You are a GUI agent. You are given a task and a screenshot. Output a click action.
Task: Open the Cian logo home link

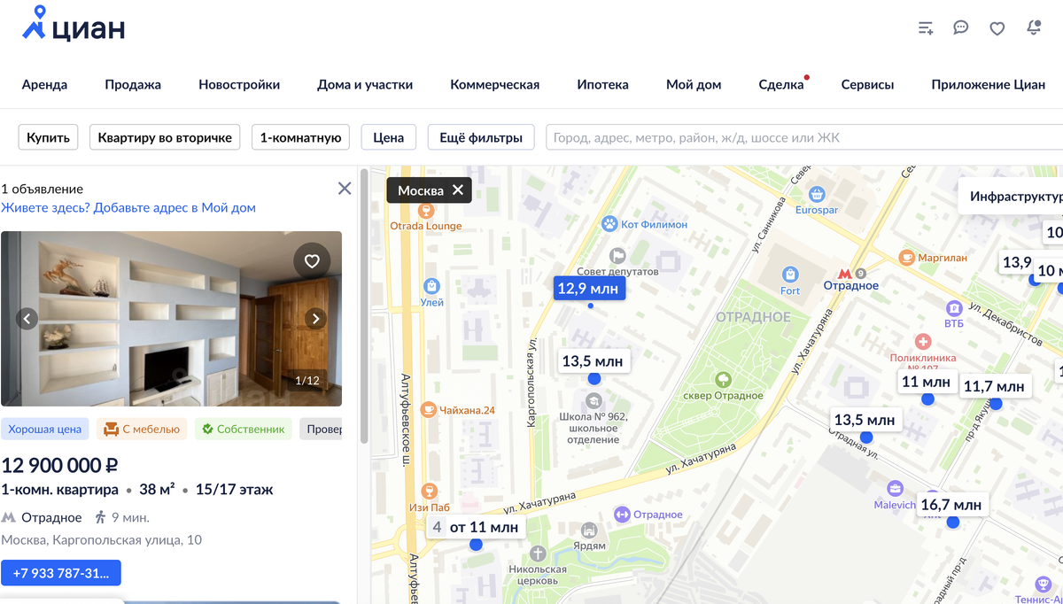(x=74, y=26)
